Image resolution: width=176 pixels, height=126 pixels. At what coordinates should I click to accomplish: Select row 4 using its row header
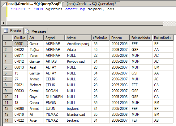click(7, 61)
